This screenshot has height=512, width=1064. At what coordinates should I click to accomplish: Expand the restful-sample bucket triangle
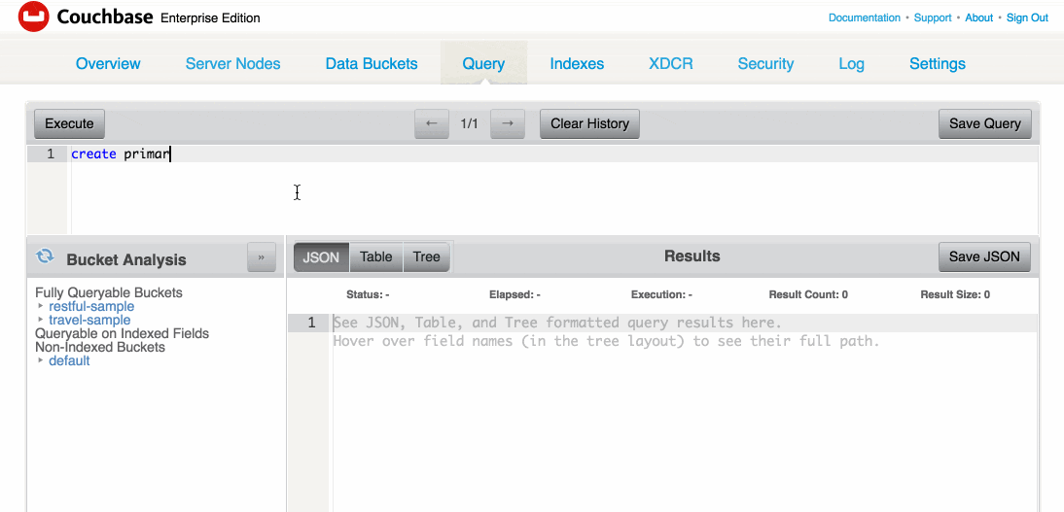click(x=42, y=307)
